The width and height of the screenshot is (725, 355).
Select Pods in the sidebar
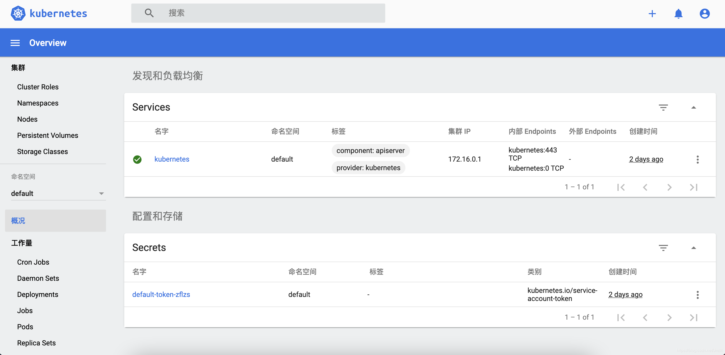click(x=25, y=326)
